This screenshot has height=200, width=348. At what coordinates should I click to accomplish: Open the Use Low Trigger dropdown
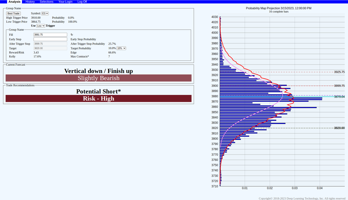tap(41, 26)
